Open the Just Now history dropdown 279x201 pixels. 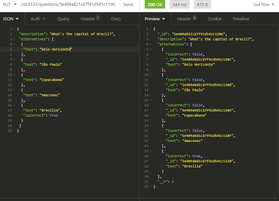(263, 4)
